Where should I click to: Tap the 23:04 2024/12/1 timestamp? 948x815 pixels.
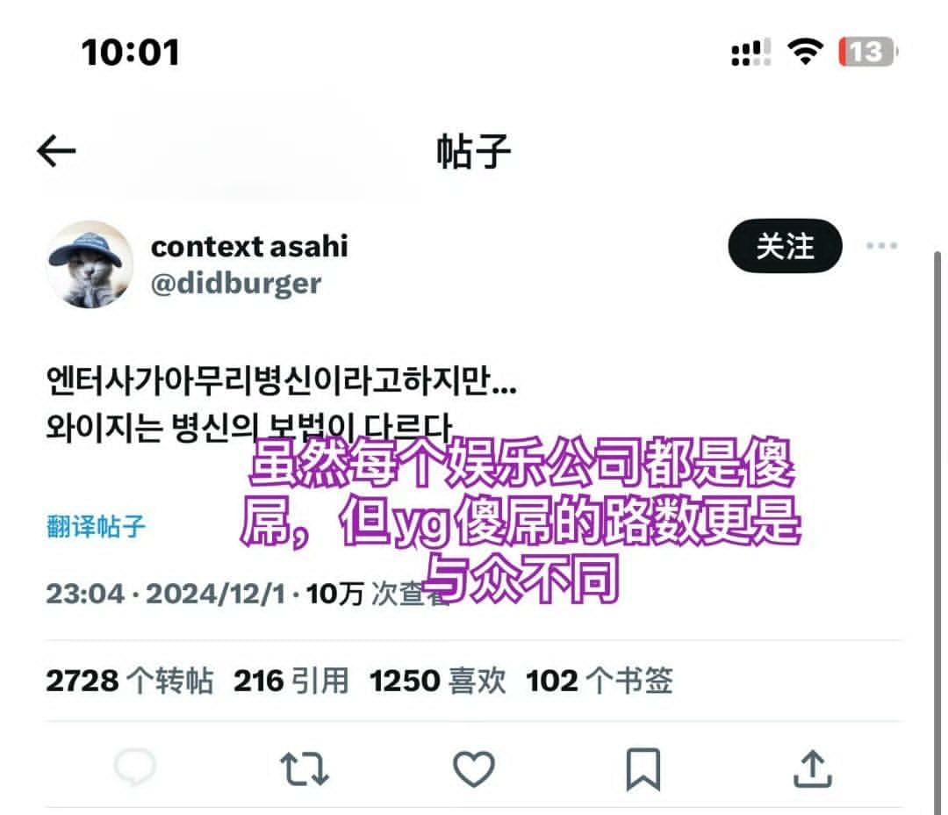[166, 594]
